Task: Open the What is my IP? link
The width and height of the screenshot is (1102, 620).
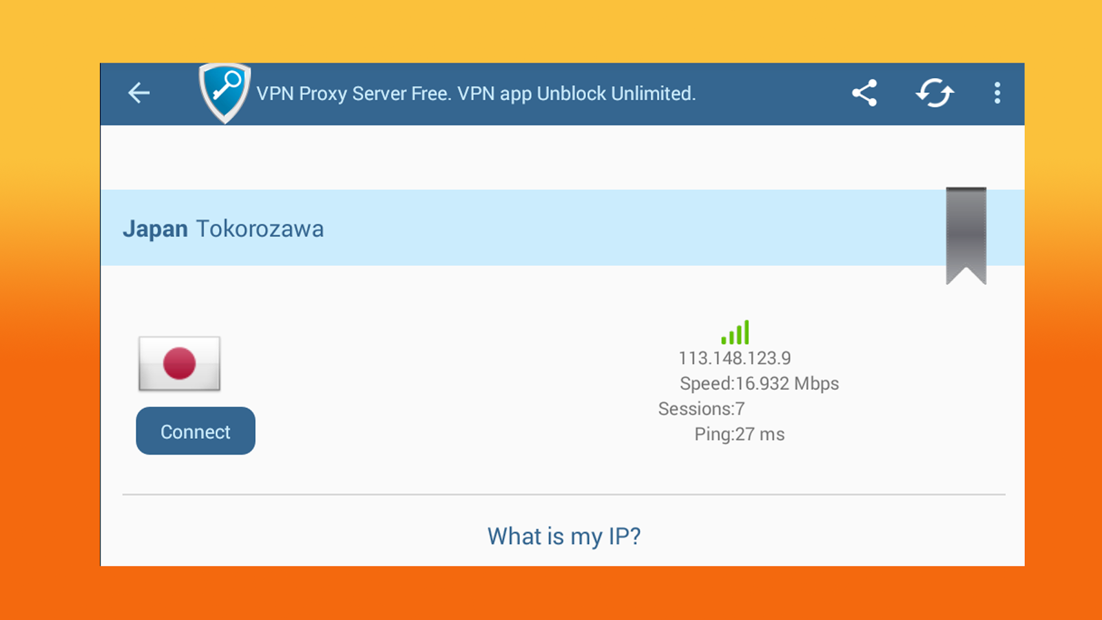Action: (x=564, y=536)
